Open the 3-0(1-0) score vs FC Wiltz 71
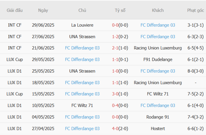 [x=120, y=94]
